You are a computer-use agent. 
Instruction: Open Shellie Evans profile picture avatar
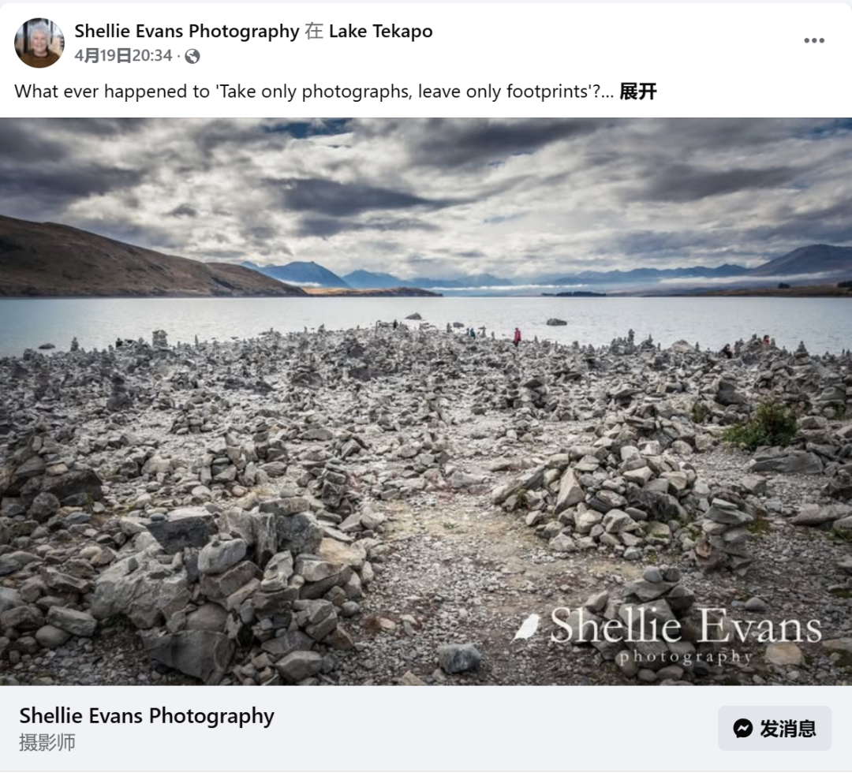click(39, 43)
